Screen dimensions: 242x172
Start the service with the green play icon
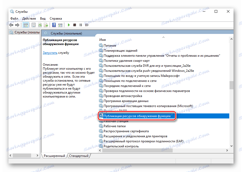pos(69,25)
